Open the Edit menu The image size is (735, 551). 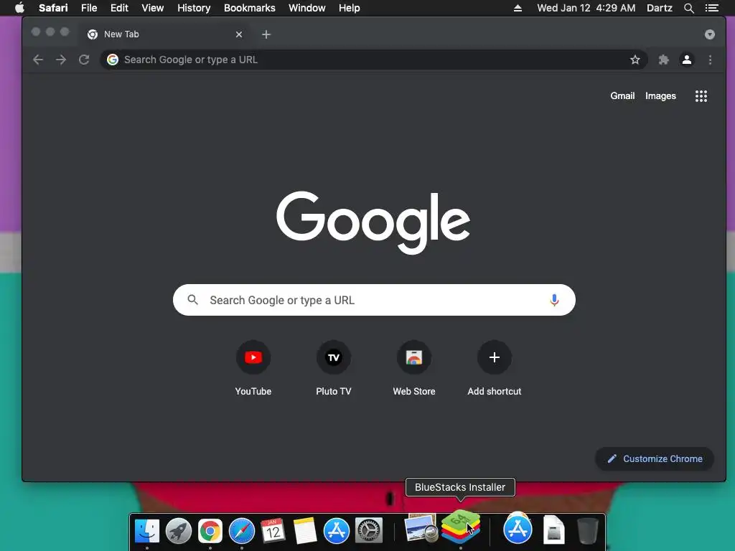click(119, 8)
